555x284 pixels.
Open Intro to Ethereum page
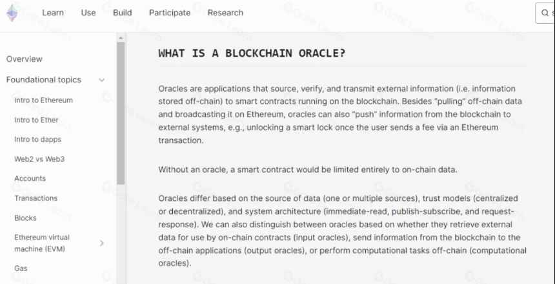click(43, 100)
